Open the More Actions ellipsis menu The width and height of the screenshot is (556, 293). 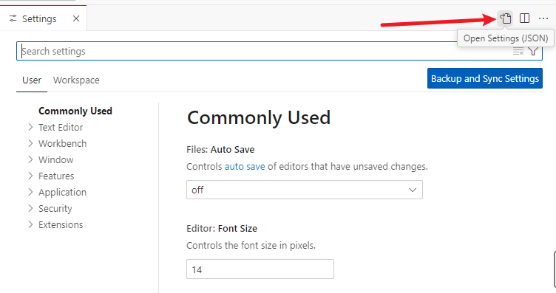coord(543,18)
